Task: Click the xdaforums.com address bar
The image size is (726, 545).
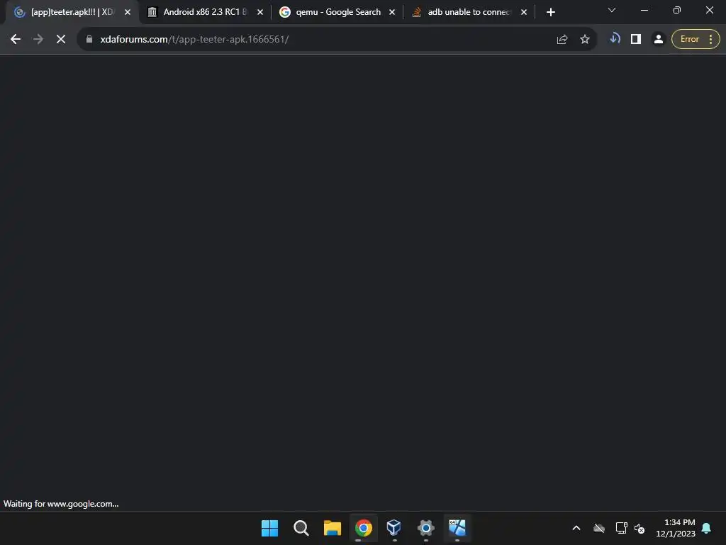Action: click(324, 40)
